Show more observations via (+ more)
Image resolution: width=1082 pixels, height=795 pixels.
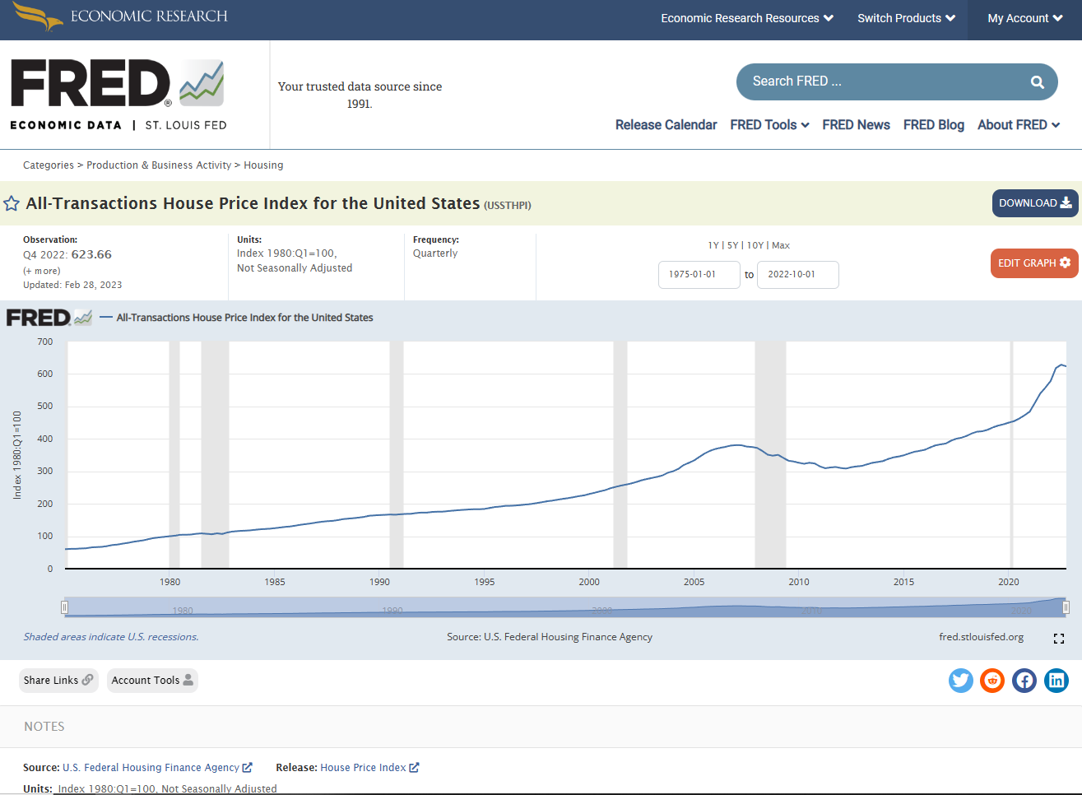pos(42,271)
